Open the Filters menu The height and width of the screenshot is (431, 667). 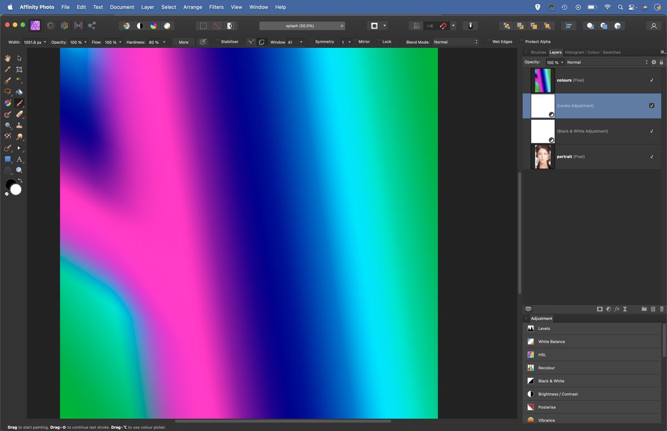[216, 7]
